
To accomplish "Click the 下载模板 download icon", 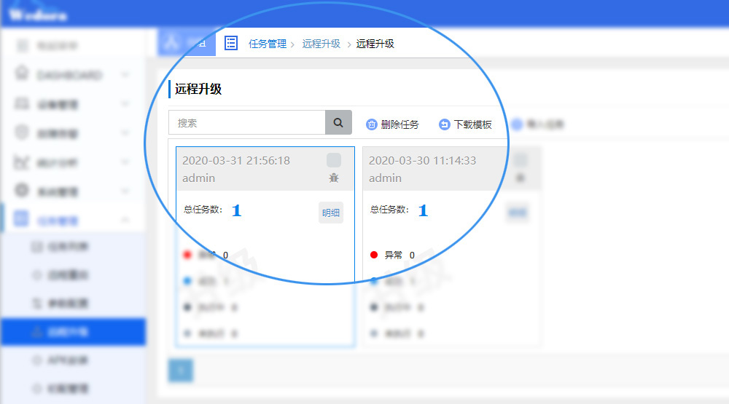I will [445, 124].
